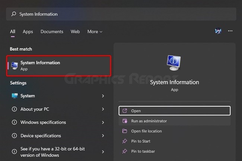Click the Run as administrator shield icon
The width and height of the screenshot is (242, 161).
[125, 121]
